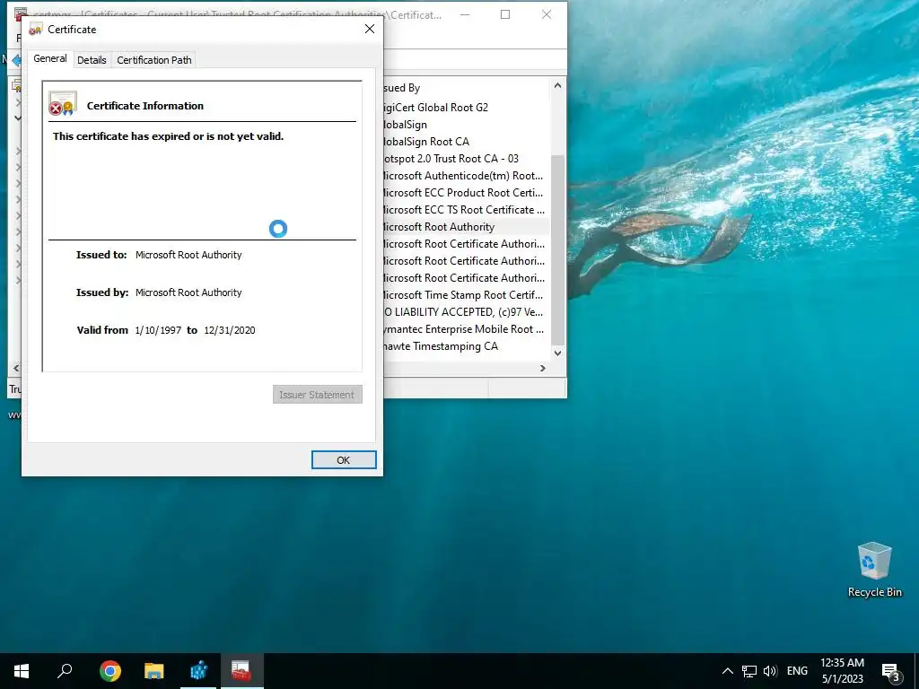Image resolution: width=919 pixels, height=689 pixels.
Task: Close the Certificate dialog with X
Action: click(369, 29)
